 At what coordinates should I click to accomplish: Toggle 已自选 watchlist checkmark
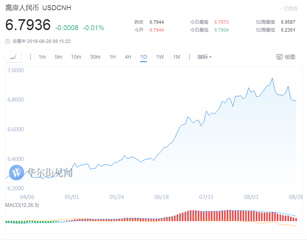[289, 8]
